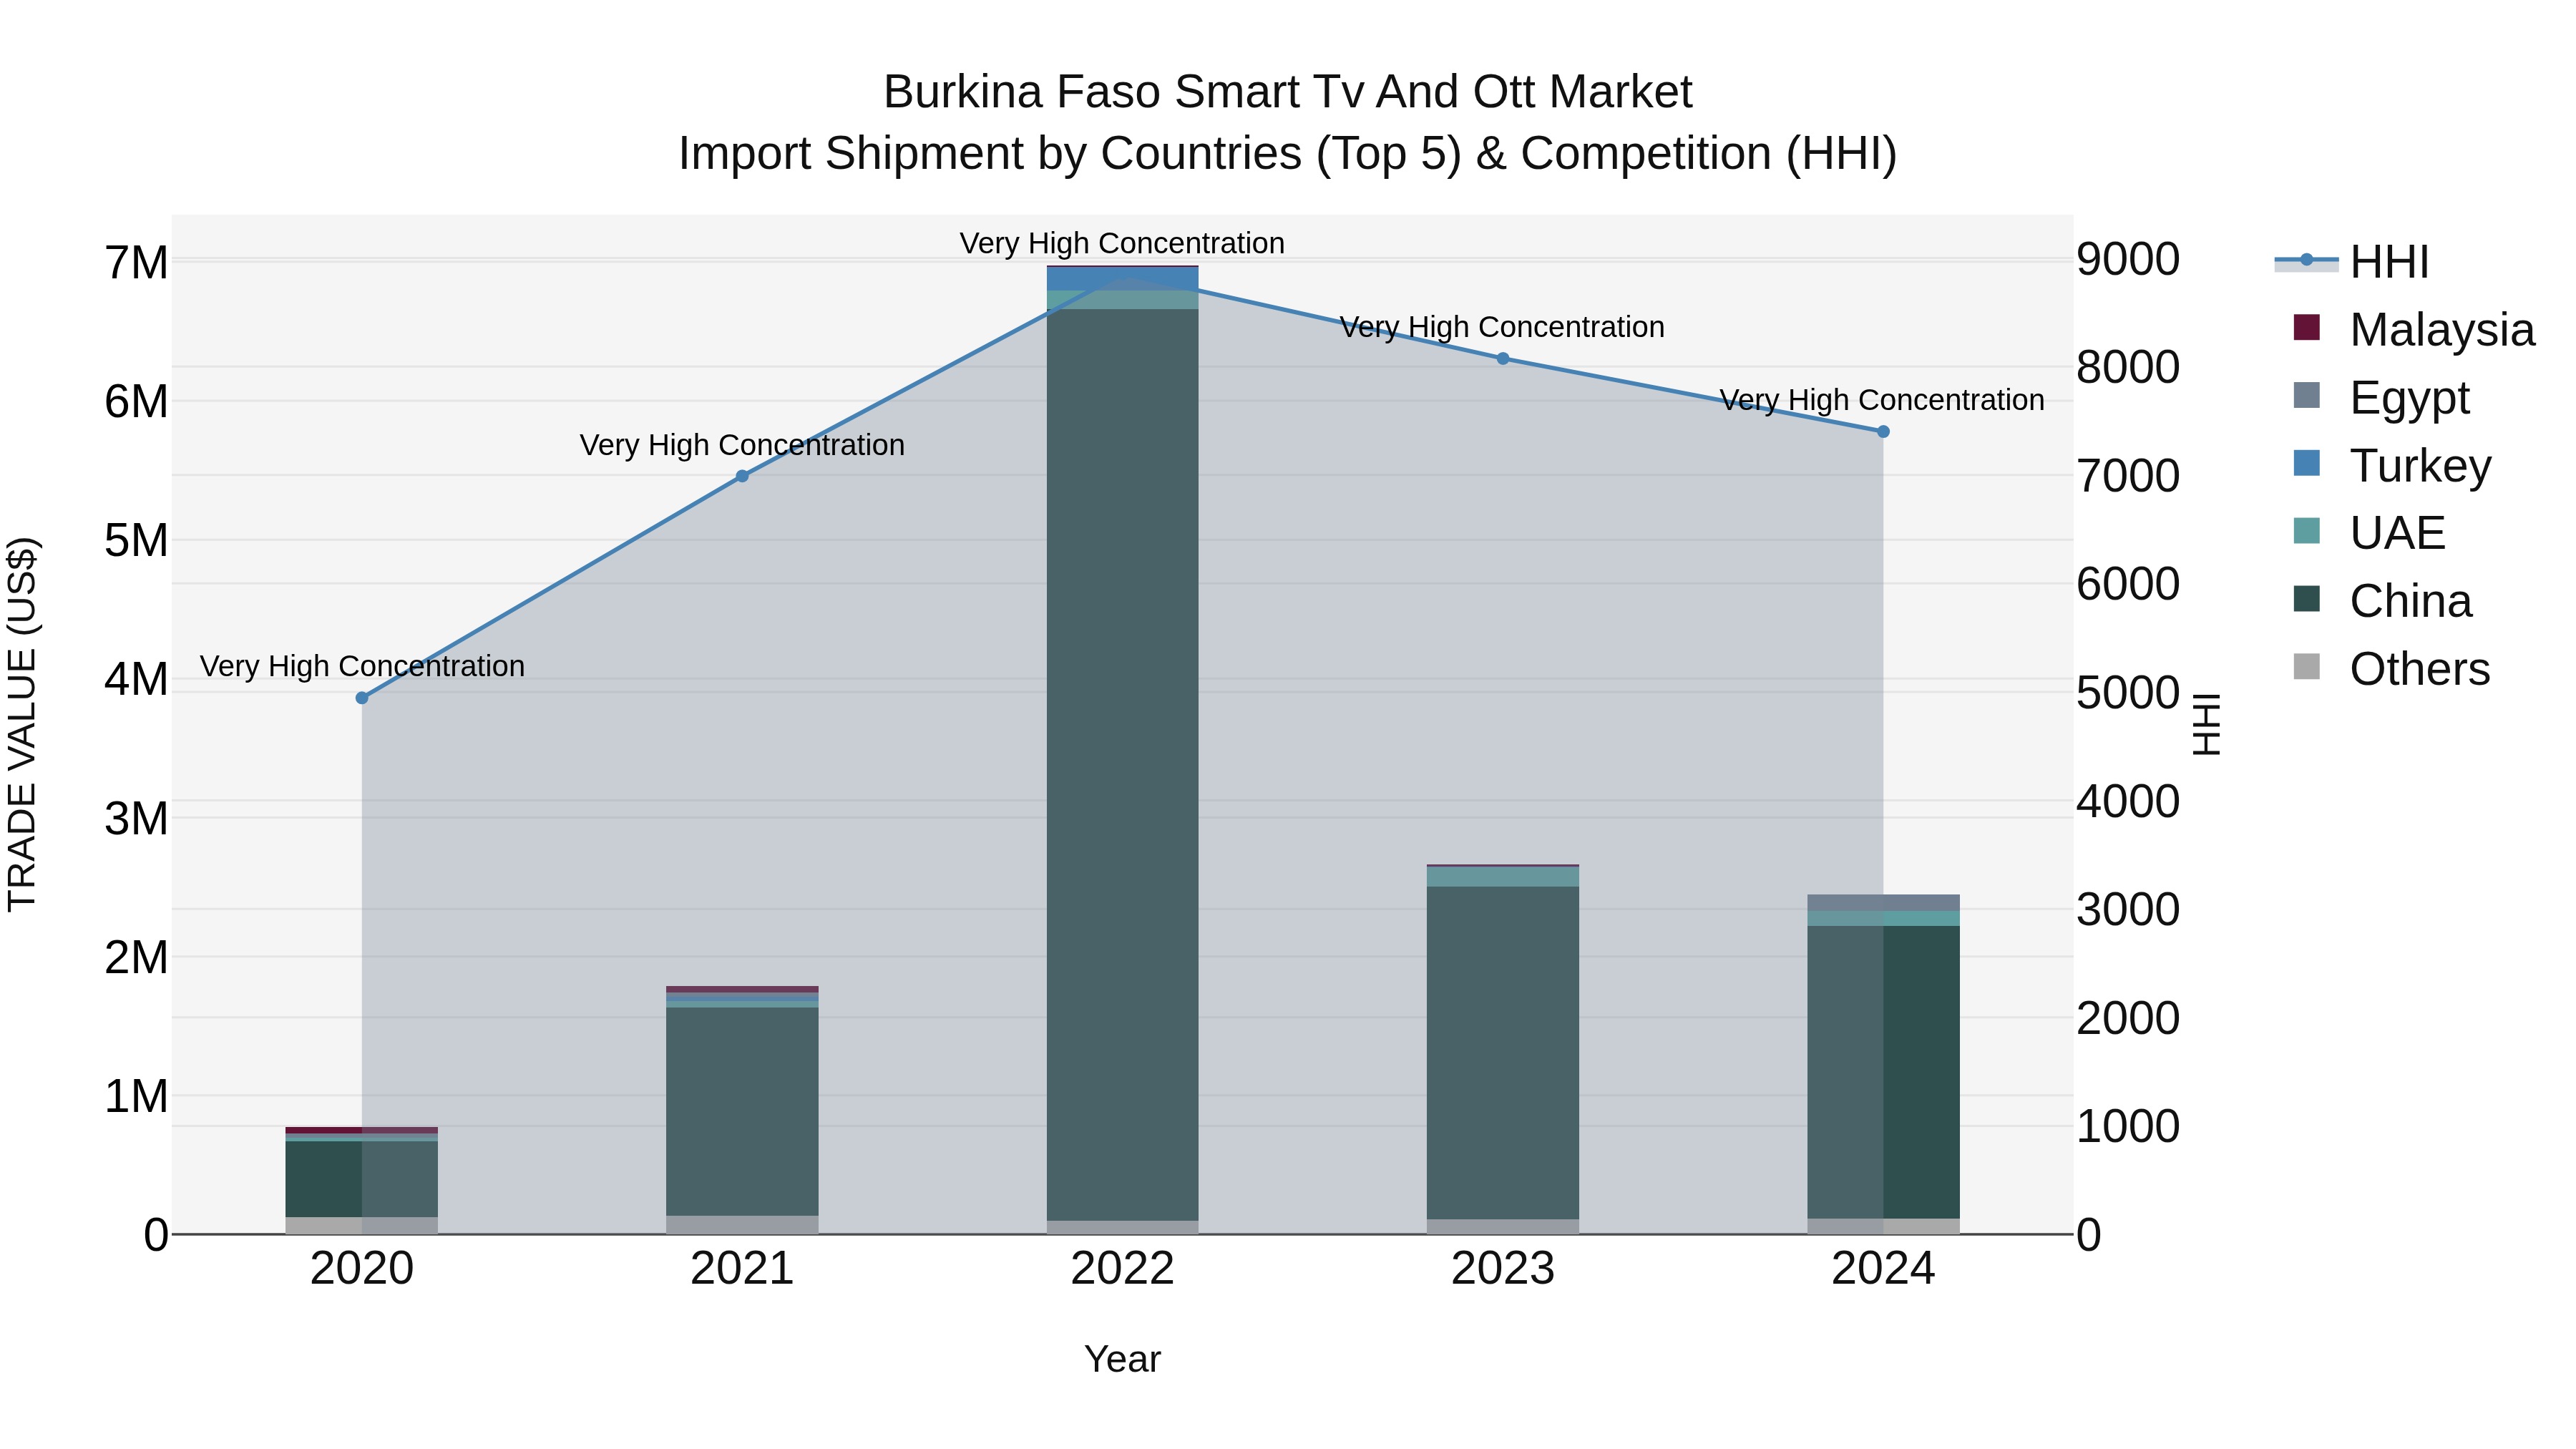Screen dimensions: 2576x1449
Task: Click the 4M tick on trade value axis
Action: [137, 680]
